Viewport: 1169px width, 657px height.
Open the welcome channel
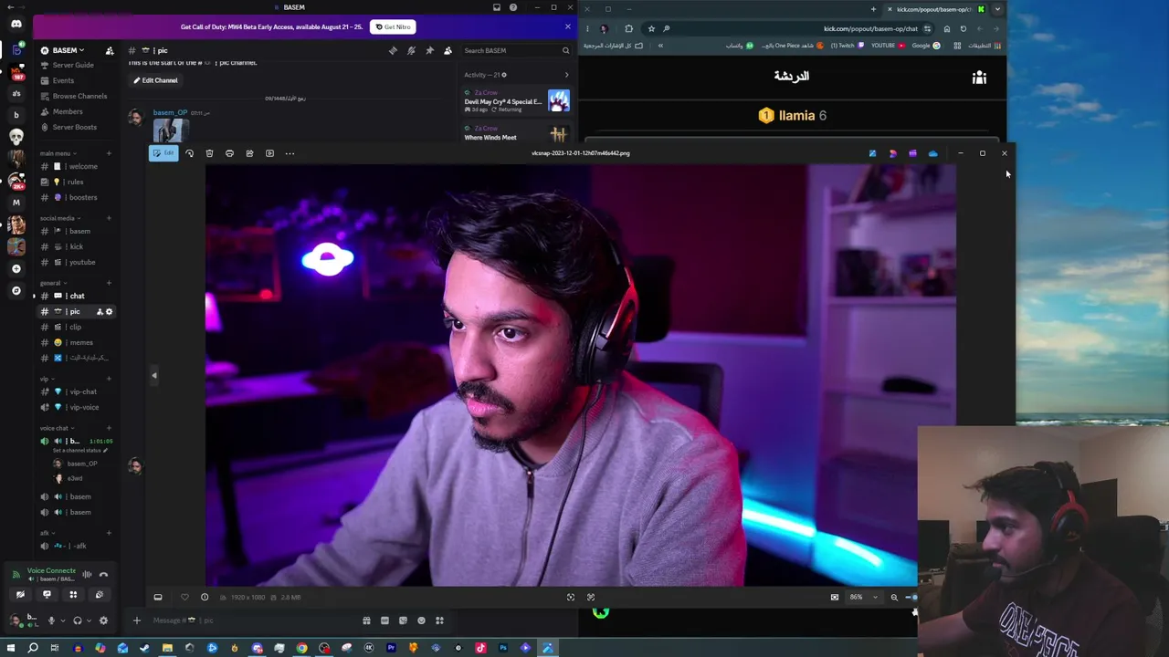pyautogui.click(x=77, y=166)
